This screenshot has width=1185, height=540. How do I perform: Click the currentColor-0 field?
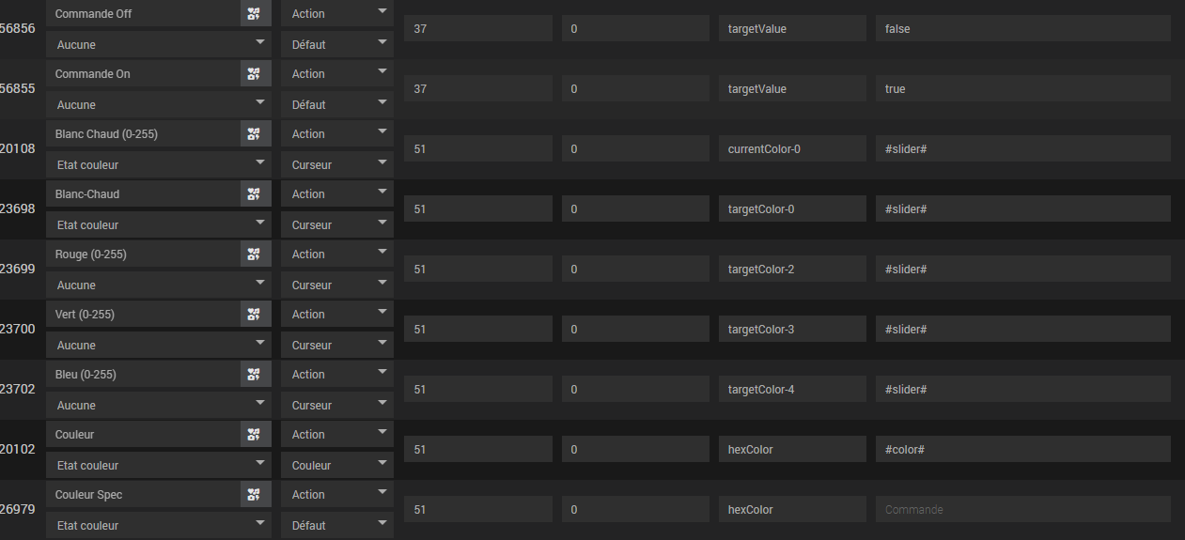point(792,149)
